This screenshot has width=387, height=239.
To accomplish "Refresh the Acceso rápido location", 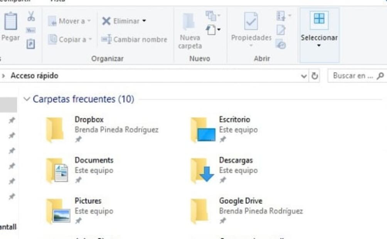I will [x=315, y=76].
